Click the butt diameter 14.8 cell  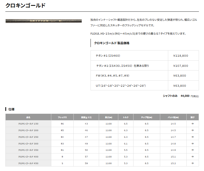point(173,144)
